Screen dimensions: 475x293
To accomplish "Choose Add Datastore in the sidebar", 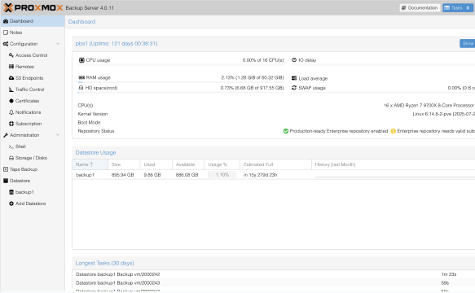I will 33,203.
